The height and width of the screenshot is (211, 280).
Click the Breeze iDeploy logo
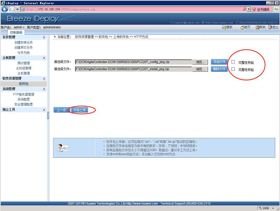[33, 19]
